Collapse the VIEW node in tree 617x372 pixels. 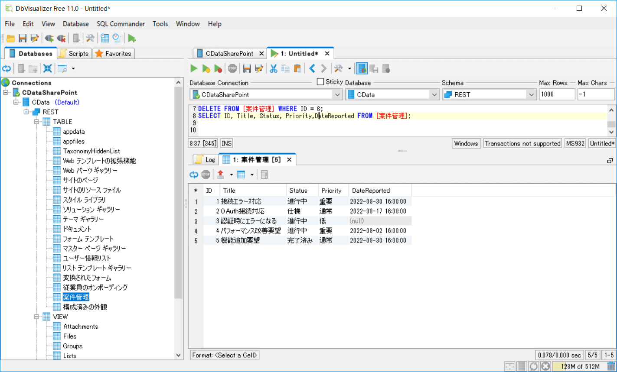37,317
